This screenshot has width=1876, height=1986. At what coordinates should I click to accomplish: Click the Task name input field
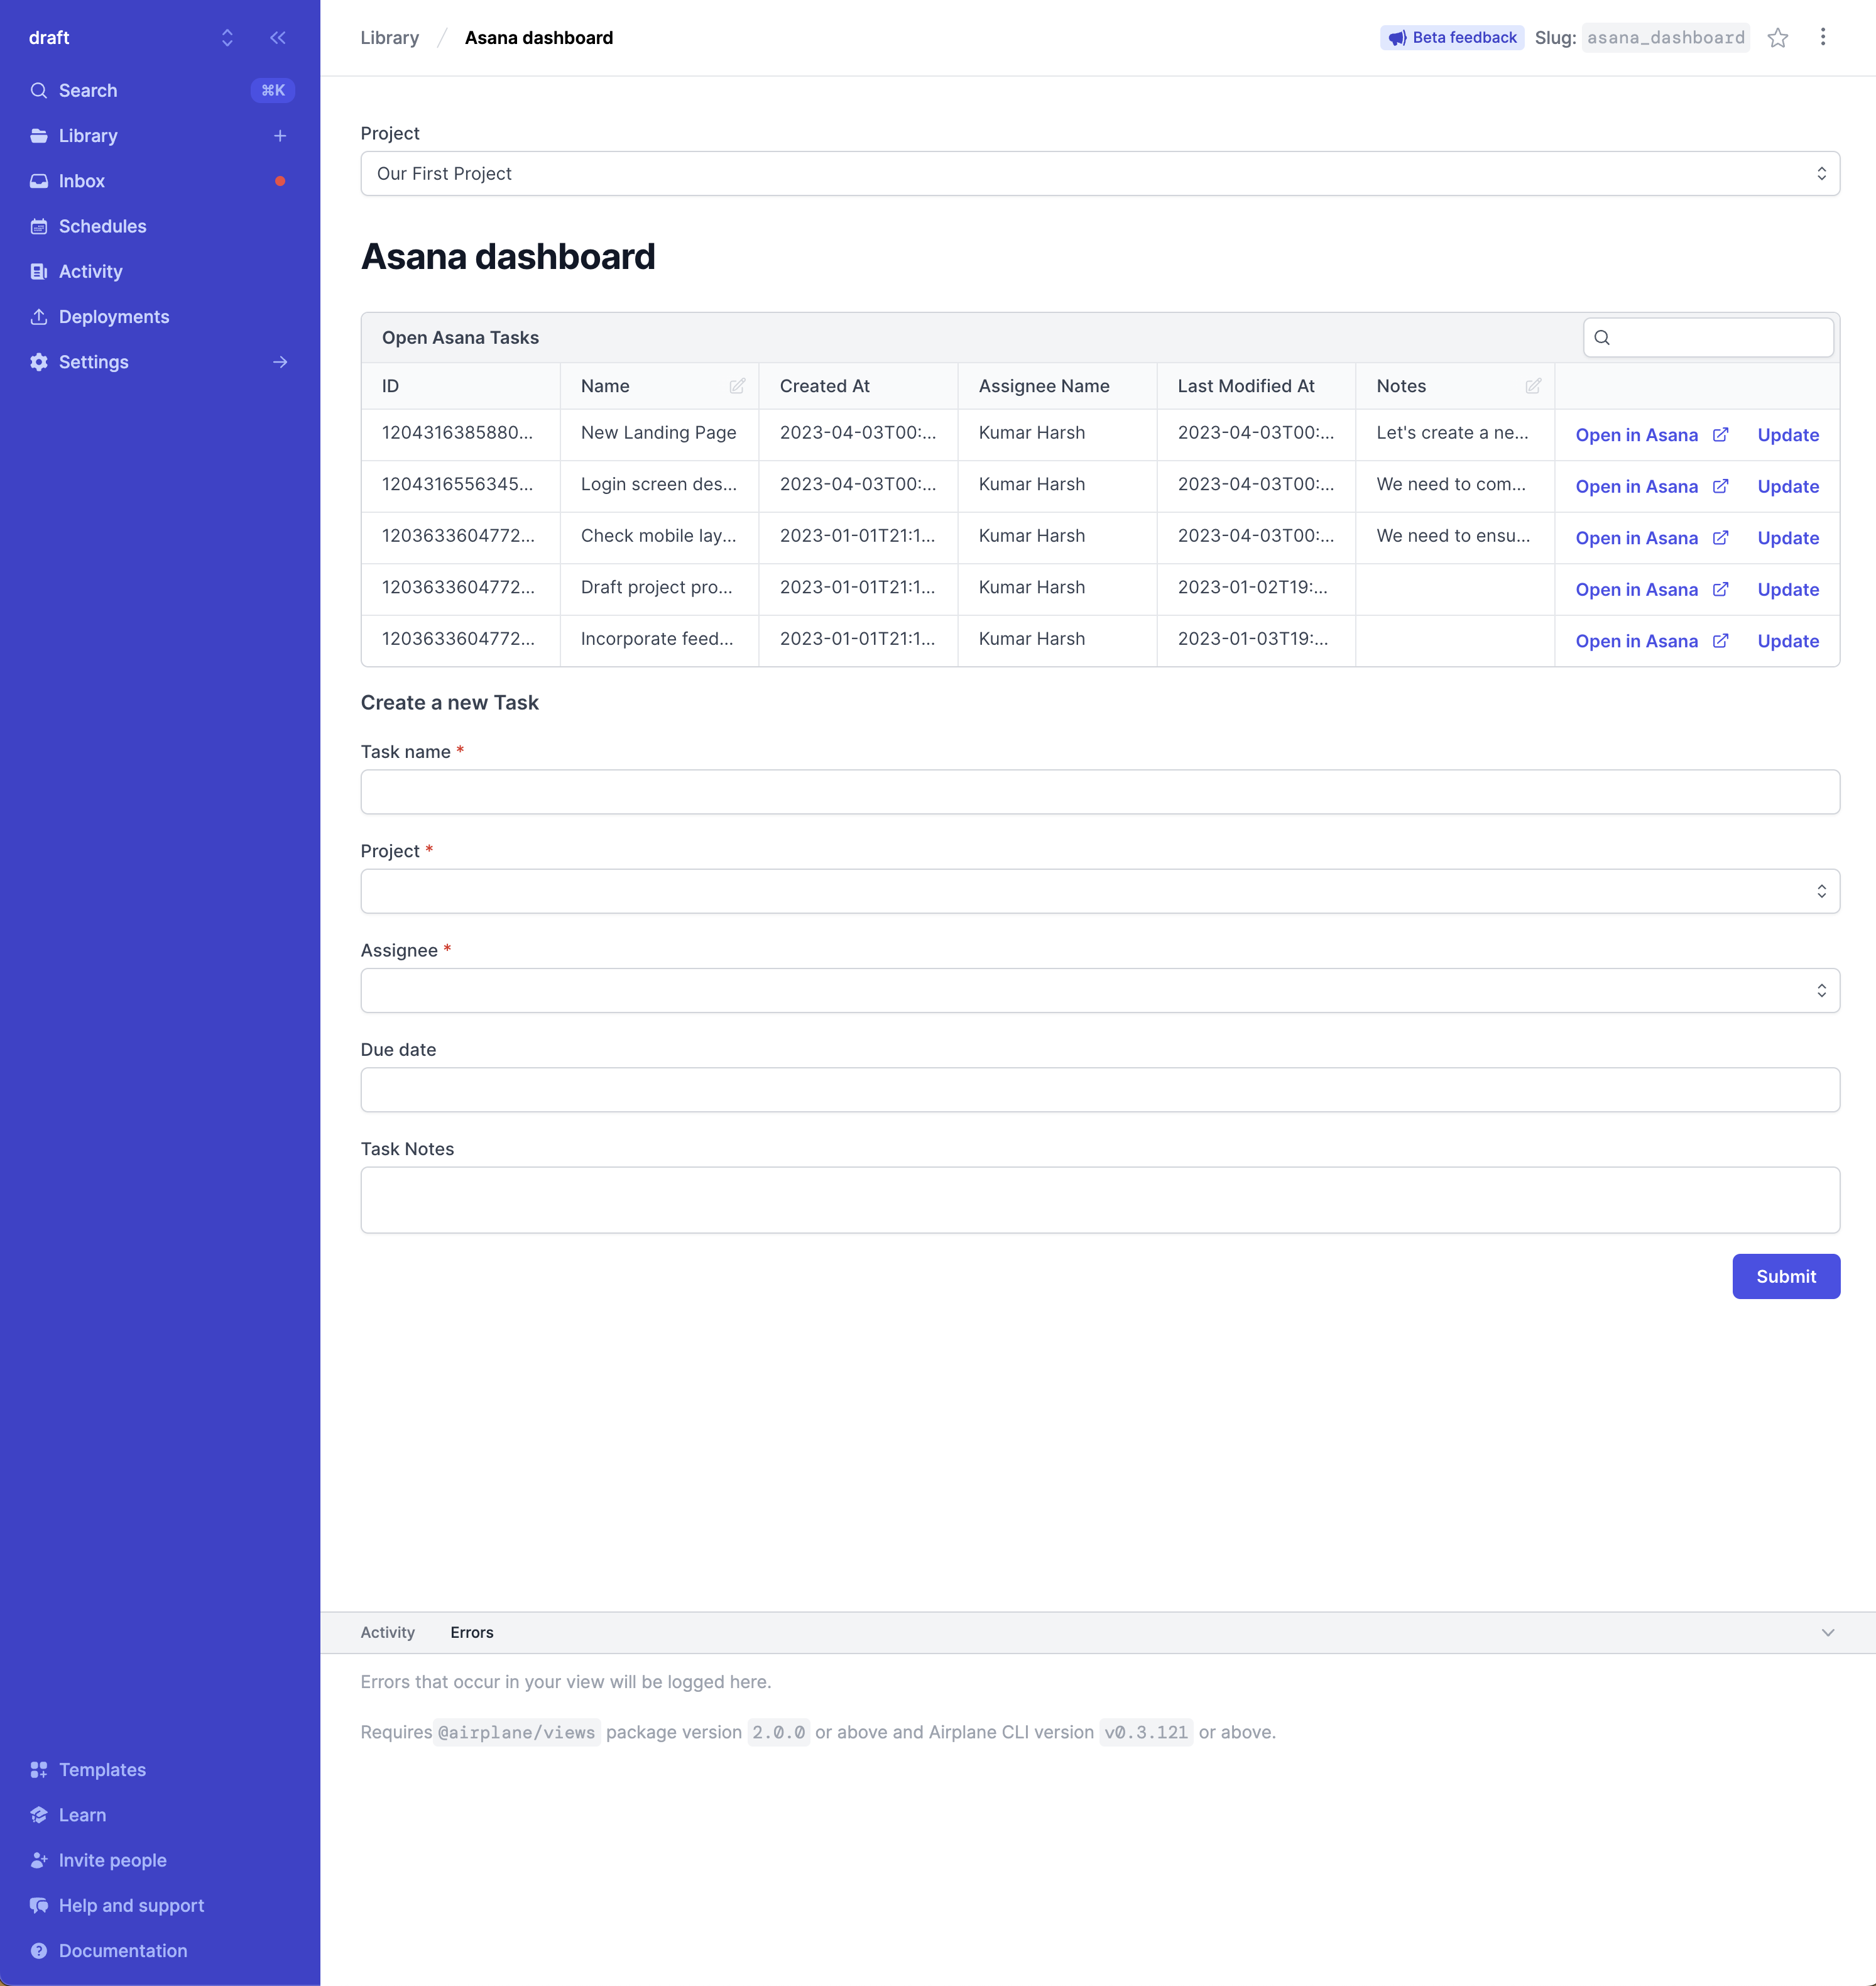[1100, 791]
